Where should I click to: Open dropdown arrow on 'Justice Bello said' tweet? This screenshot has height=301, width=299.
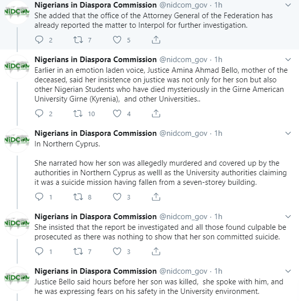tap(288, 271)
